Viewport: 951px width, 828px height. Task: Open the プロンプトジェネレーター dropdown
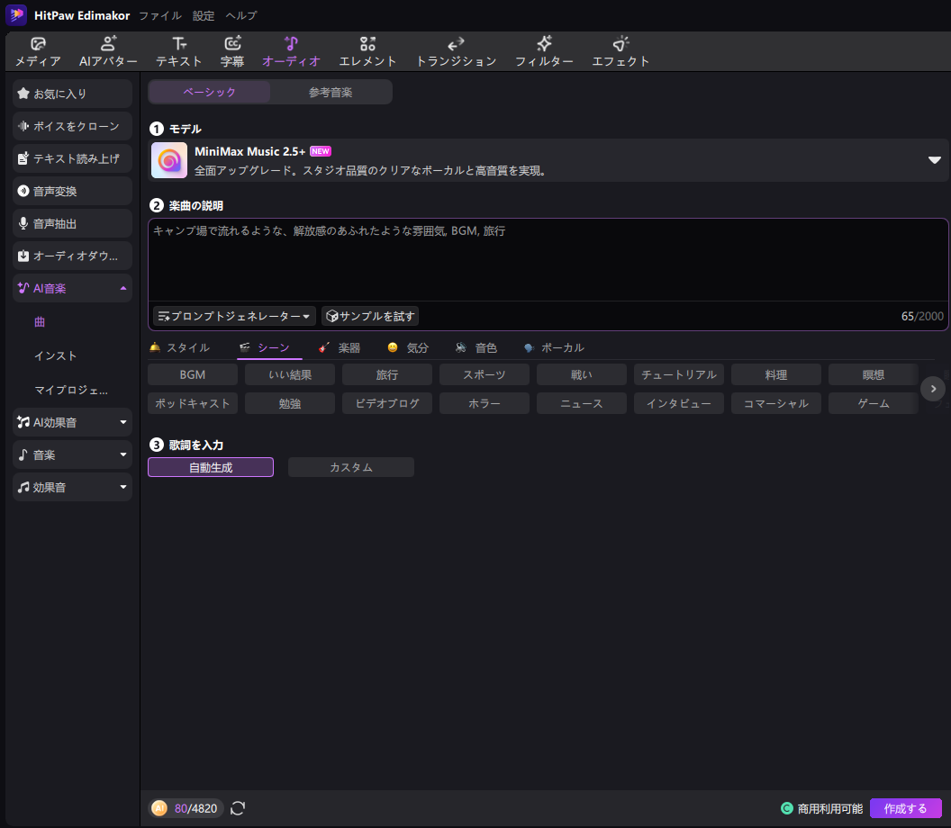234,316
